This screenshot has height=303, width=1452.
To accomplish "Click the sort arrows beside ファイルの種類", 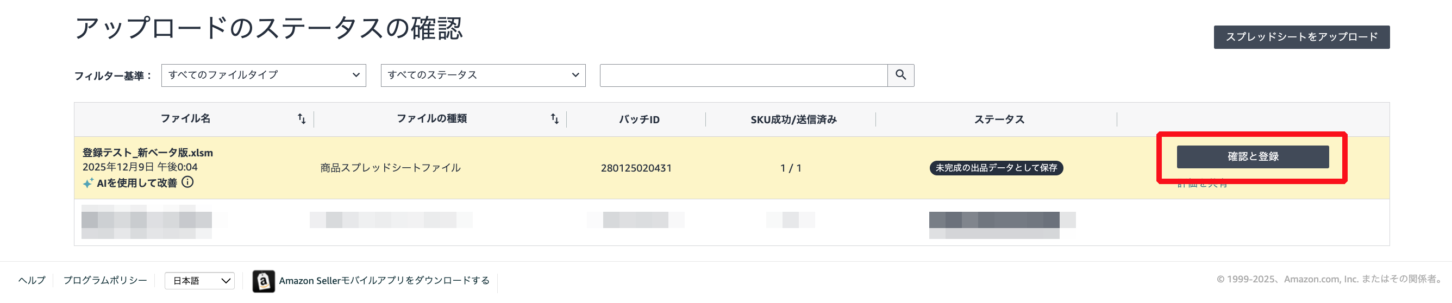I will (x=555, y=119).
